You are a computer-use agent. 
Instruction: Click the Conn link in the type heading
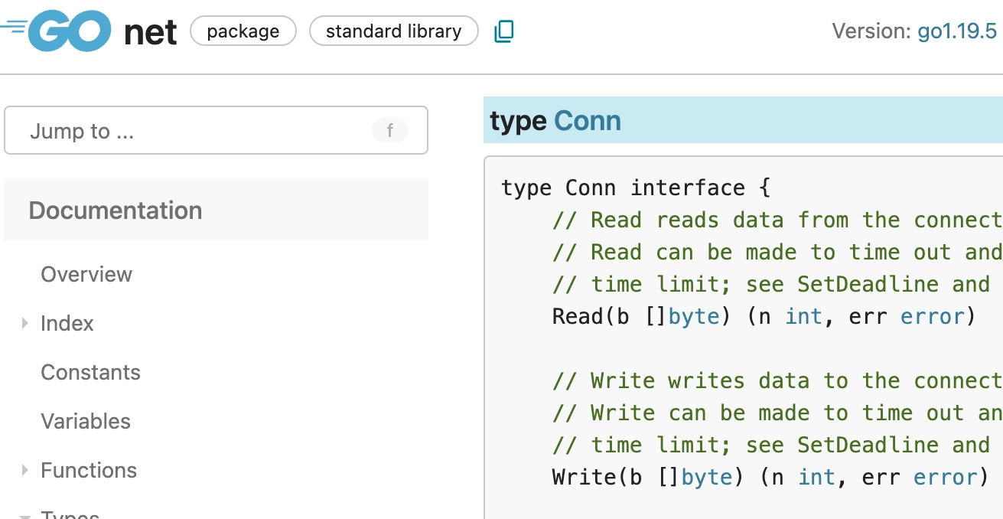click(587, 121)
